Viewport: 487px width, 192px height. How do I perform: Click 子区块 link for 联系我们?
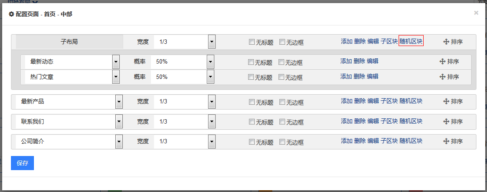coord(389,121)
